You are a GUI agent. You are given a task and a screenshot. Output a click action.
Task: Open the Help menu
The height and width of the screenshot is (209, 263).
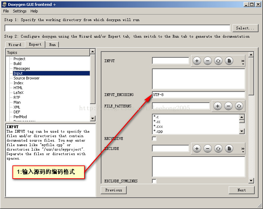(34, 11)
